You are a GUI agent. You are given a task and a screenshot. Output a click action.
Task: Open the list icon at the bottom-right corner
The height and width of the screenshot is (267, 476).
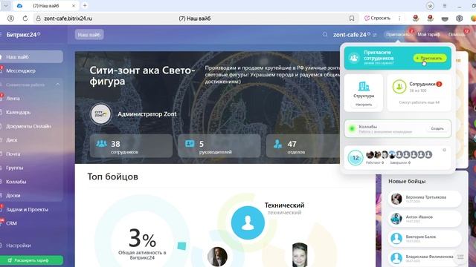pyautogui.click(x=460, y=257)
